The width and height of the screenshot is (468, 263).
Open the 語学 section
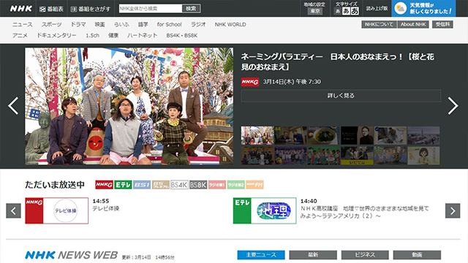pyautogui.click(x=143, y=24)
